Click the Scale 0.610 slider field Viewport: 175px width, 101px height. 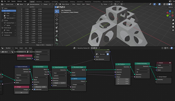click(x=60, y=83)
